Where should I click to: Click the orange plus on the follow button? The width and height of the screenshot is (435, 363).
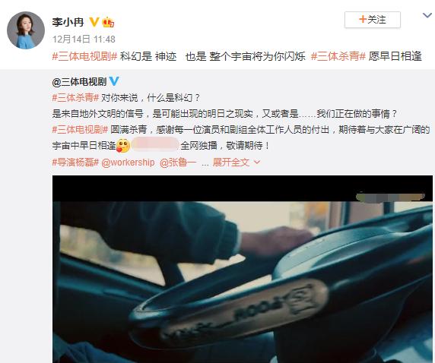click(x=363, y=19)
